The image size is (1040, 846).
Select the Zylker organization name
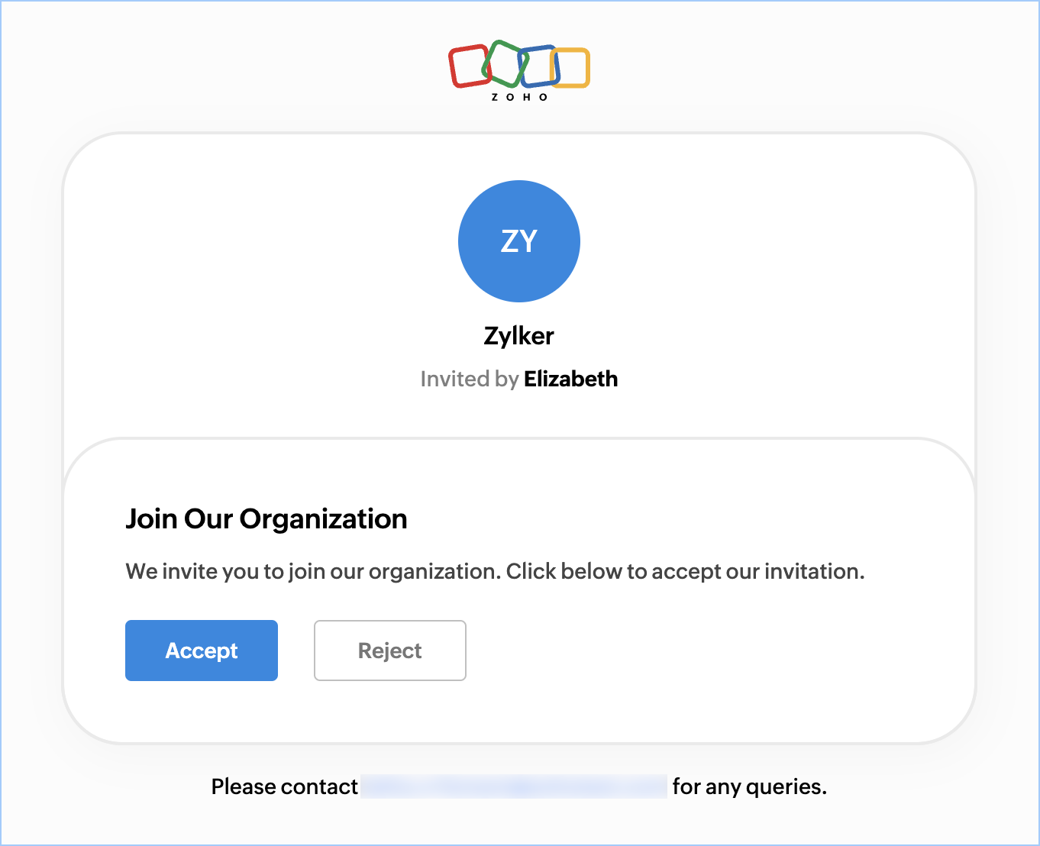coord(519,336)
